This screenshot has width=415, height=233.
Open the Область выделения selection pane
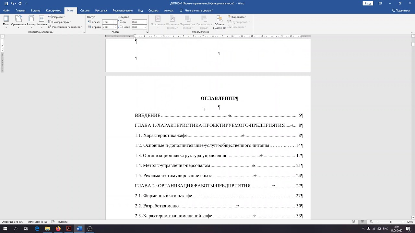(219, 22)
